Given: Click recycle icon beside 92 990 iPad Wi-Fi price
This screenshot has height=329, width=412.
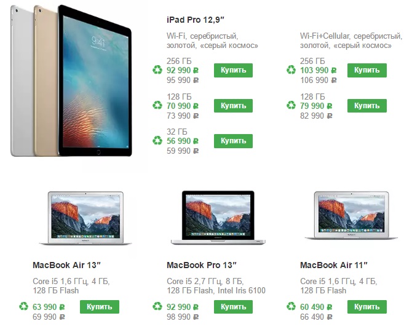Looking at the screenshot, I should (x=157, y=70).
